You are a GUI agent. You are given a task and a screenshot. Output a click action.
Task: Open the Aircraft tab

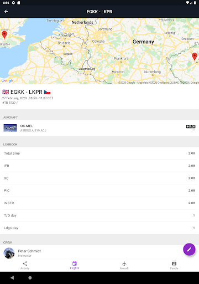pos(124,265)
